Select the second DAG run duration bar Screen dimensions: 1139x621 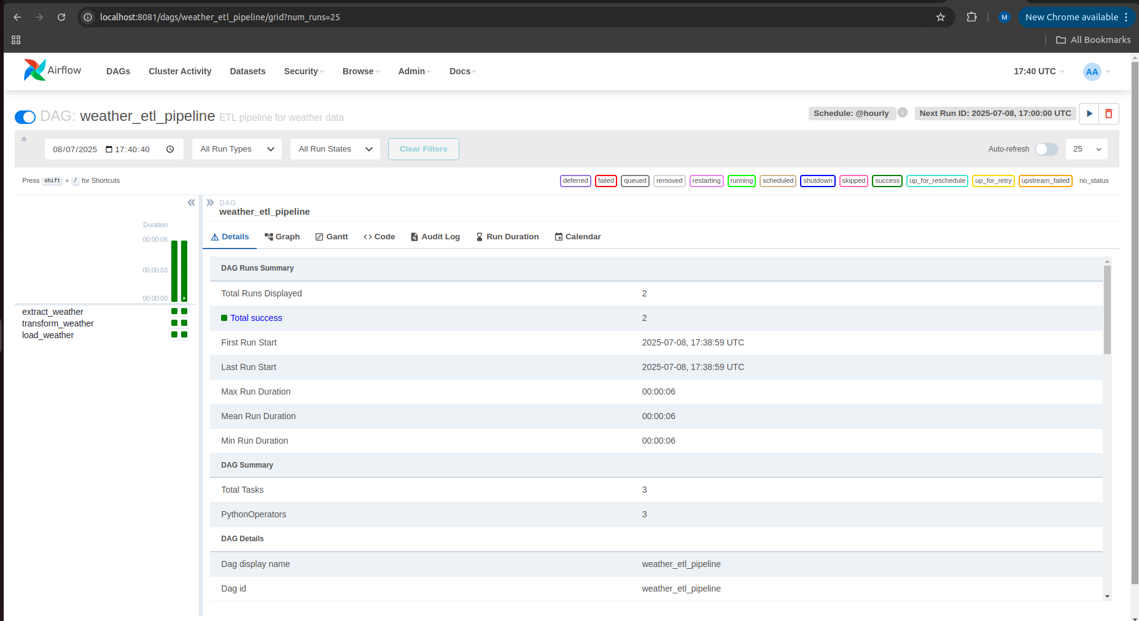(184, 271)
